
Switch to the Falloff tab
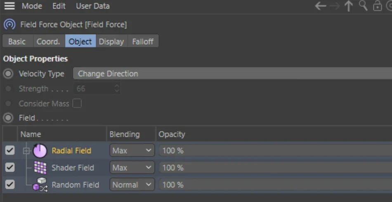(x=143, y=42)
